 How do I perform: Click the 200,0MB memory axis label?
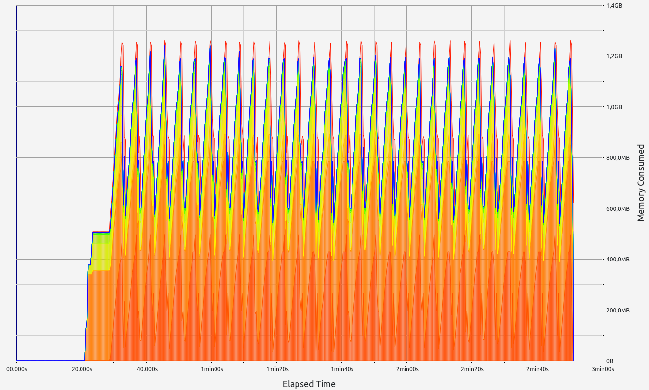click(618, 311)
